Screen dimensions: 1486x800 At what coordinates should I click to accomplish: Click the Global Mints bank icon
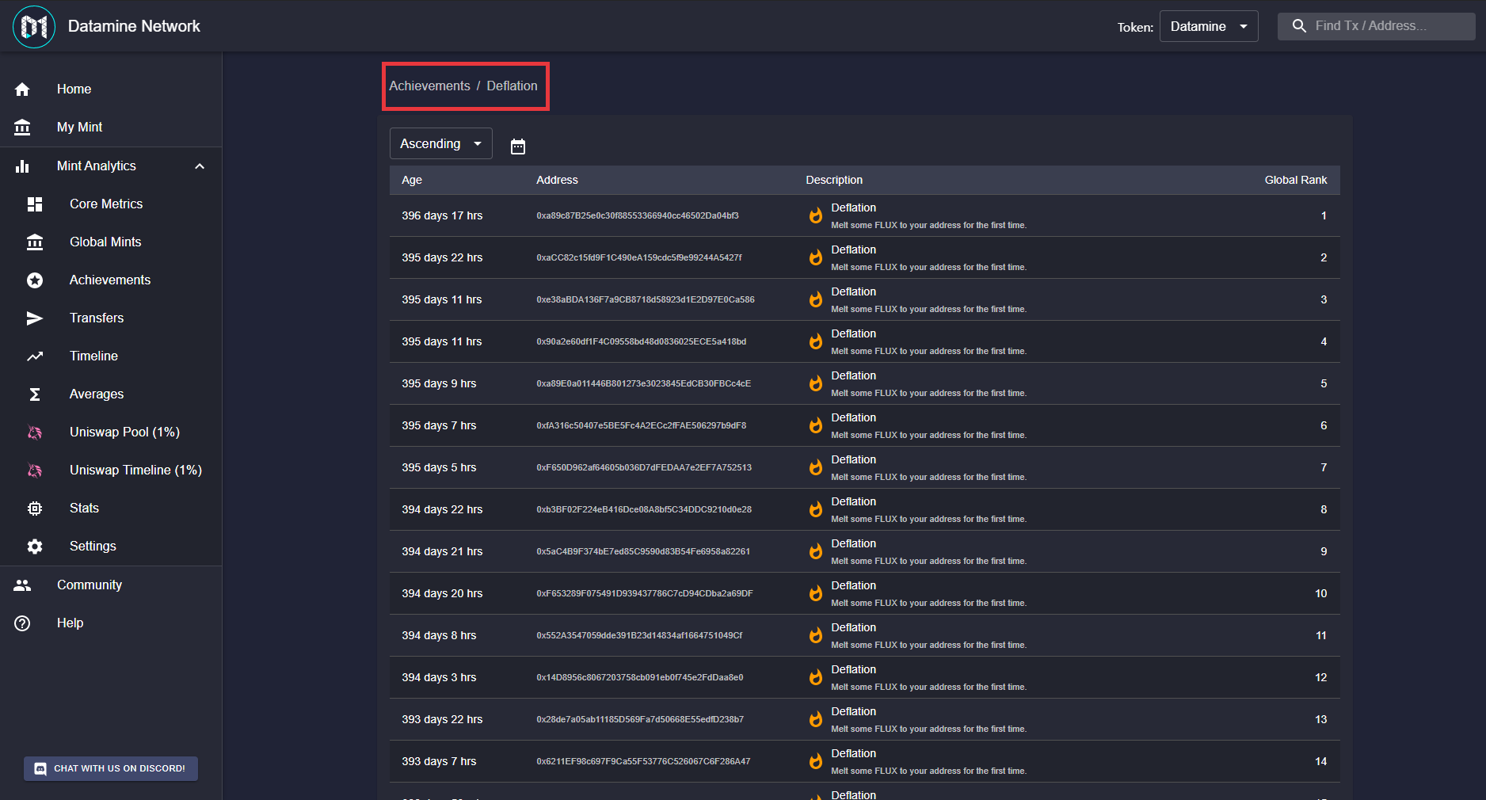click(x=35, y=242)
